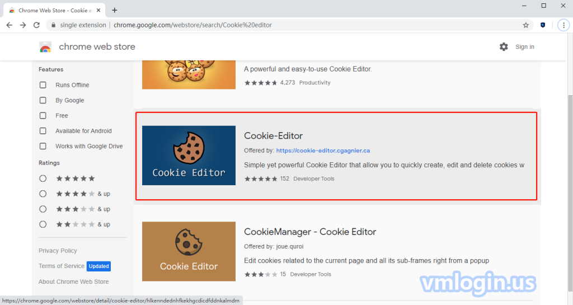The image size is (573, 305).
Task: Visit the cookie-editor.cgagnier.ca link
Action: (323, 151)
